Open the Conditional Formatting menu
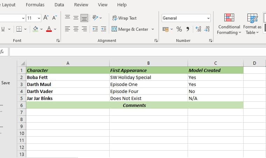 click(x=229, y=24)
